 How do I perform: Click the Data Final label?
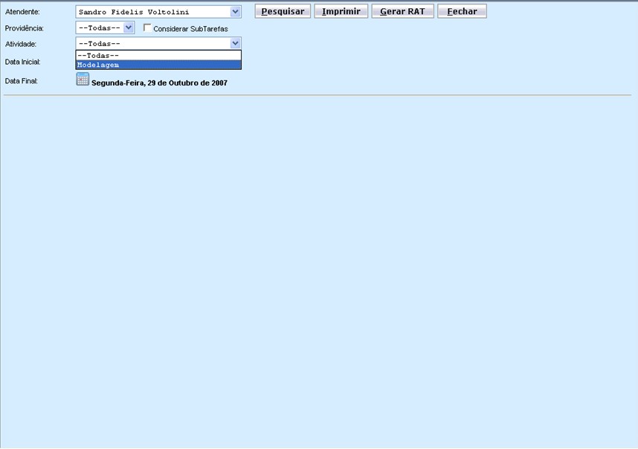21,81
